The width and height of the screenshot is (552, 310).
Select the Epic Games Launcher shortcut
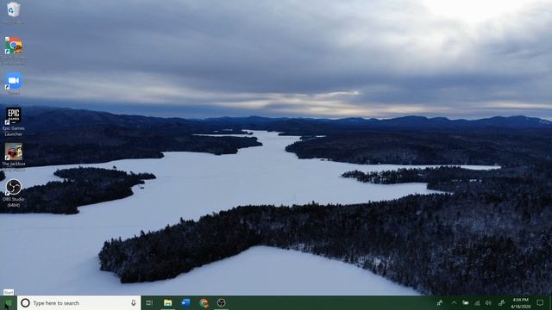click(x=14, y=121)
